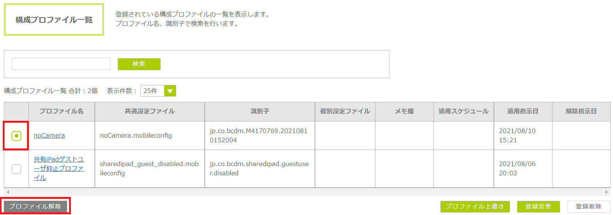Open the 表示件数 25件 dropdown
The height and width of the screenshot is (215, 613).
[x=153, y=91]
